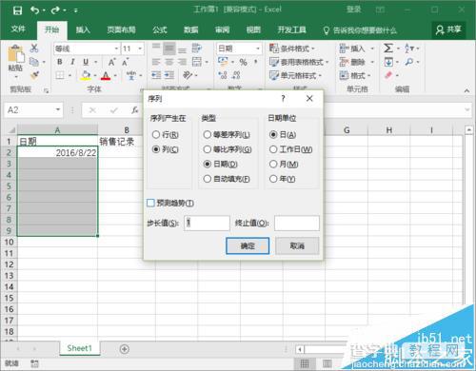Switch to the 数据 Data tab
The image size is (476, 371).
pos(191,29)
